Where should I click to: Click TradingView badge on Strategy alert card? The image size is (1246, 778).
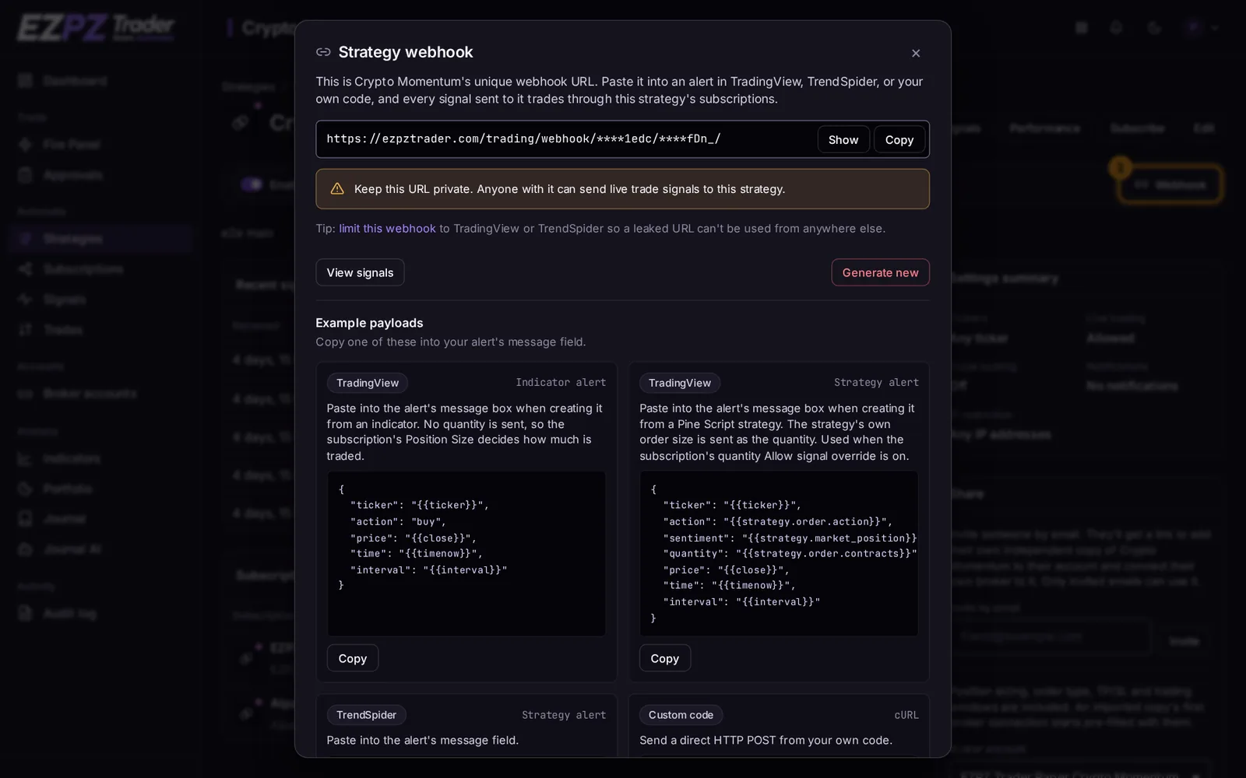(680, 383)
